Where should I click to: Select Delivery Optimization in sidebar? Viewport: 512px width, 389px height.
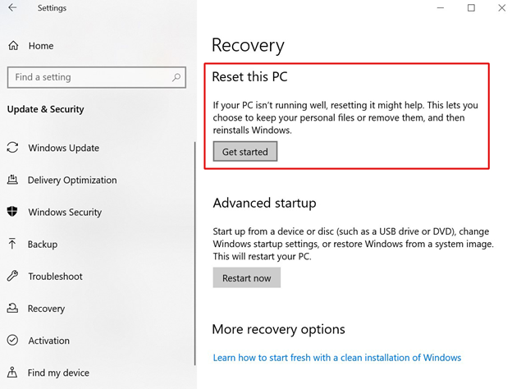[72, 180]
